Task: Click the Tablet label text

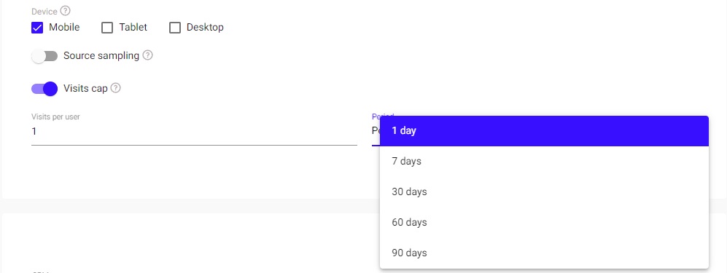Action: pos(133,28)
